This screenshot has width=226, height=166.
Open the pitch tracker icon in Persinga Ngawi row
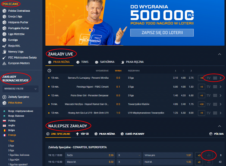point(215,87)
